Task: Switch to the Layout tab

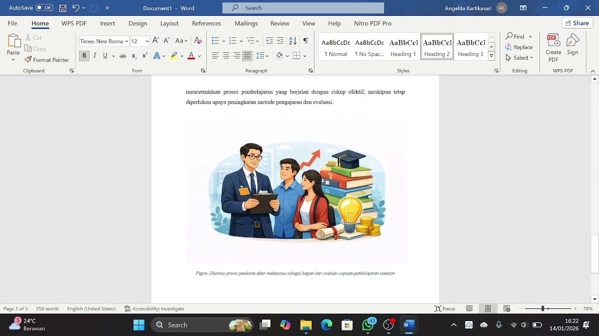Action: (x=169, y=23)
